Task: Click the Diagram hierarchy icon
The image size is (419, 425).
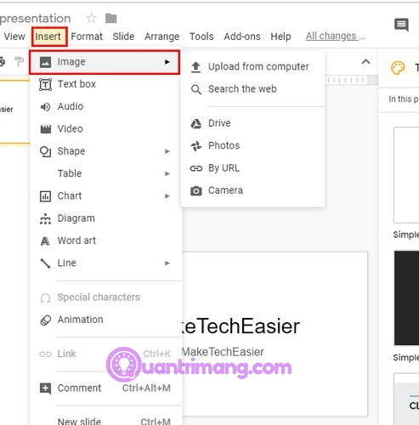Action: [x=45, y=218]
